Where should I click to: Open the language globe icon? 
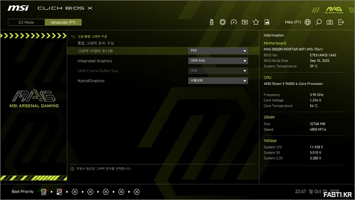(x=308, y=22)
